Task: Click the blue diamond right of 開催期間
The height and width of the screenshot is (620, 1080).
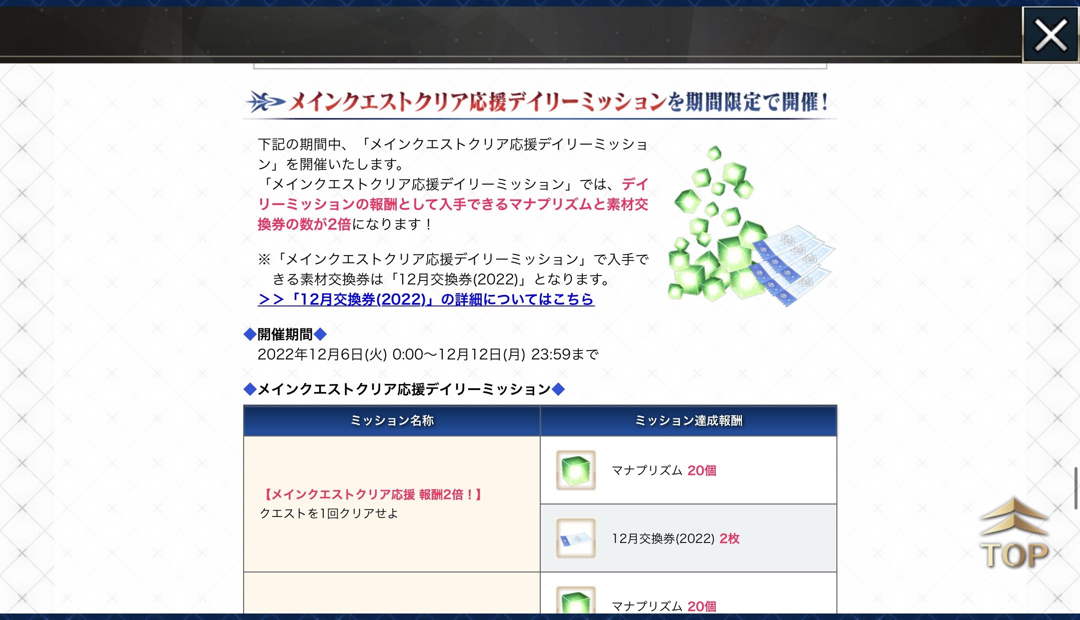Action: click(x=320, y=334)
